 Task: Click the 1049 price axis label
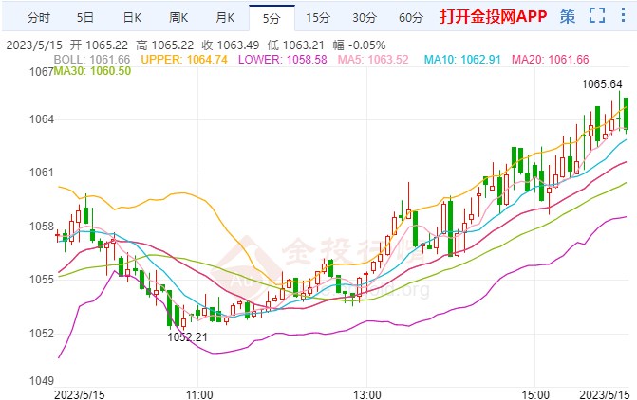(x=41, y=380)
